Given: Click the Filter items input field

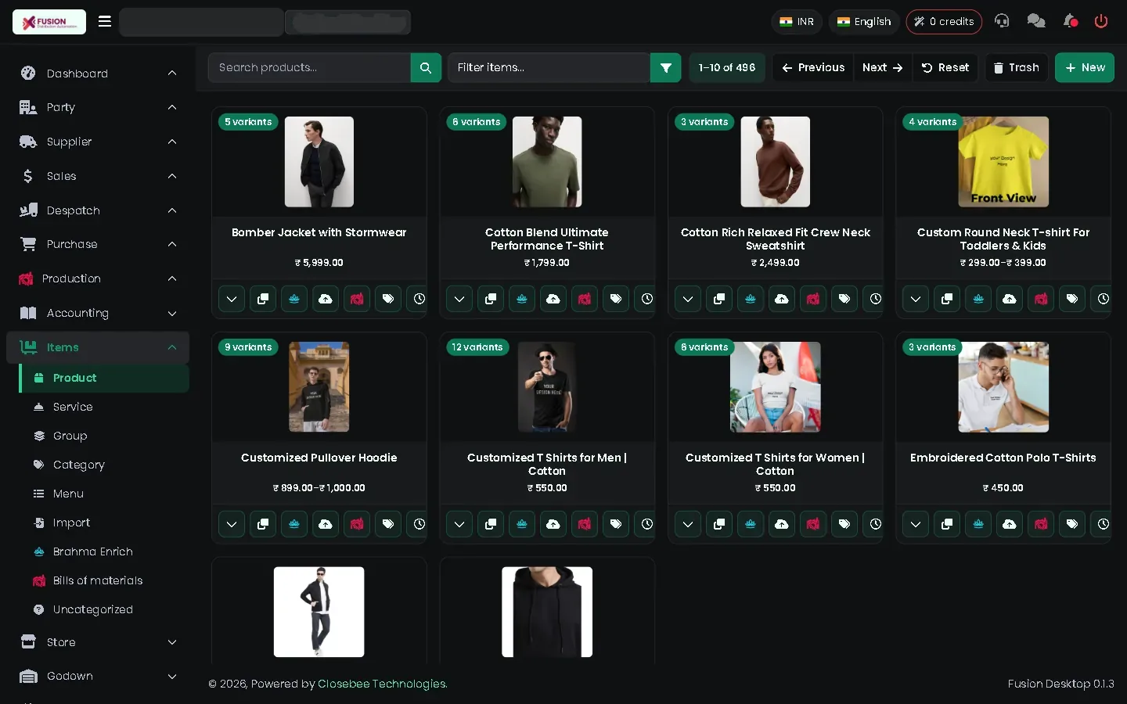Looking at the screenshot, I should (549, 67).
